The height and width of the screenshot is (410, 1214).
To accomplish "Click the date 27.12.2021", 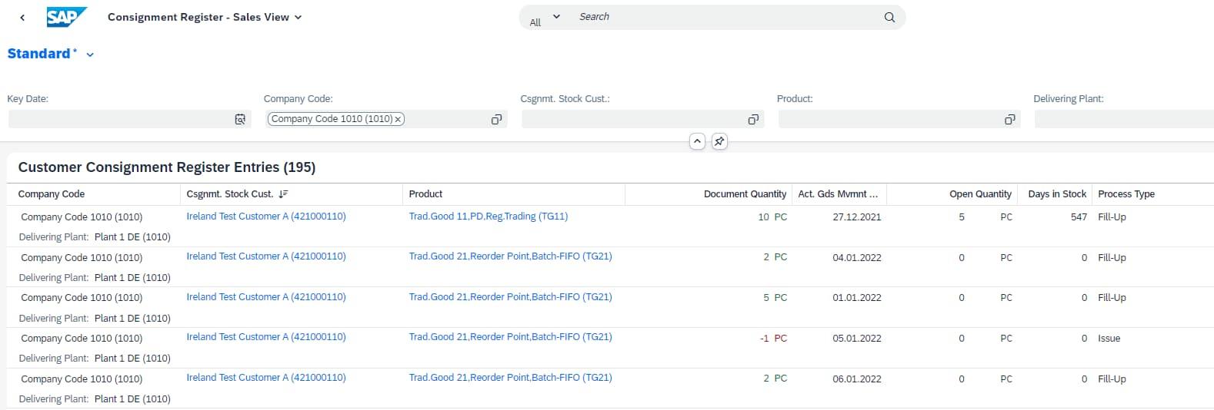I will 857,217.
